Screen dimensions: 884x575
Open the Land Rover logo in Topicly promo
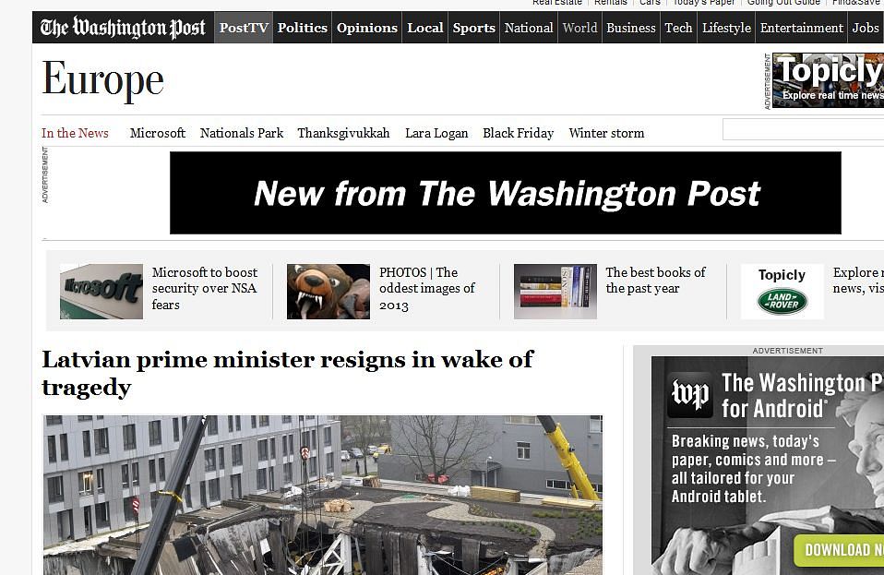coord(782,302)
